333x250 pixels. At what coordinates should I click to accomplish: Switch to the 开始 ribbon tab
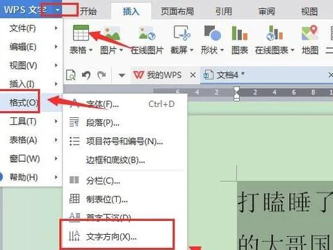(x=88, y=11)
